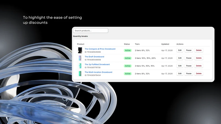
Task: Delete The 3p Fulfilled Snowboard entry
Action: click(199, 66)
